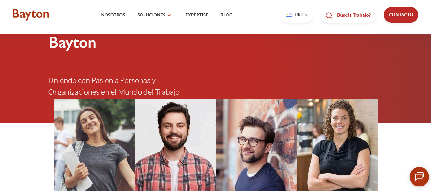
Task: Click the small arrow beside URU
Action: click(x=307, y=15)
